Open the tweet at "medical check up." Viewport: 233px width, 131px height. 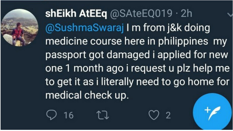tap(87, 95)
